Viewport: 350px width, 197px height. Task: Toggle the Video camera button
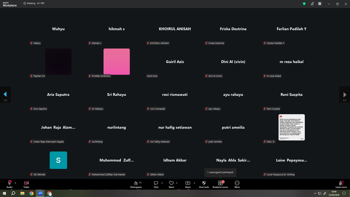tap(26, 184)
